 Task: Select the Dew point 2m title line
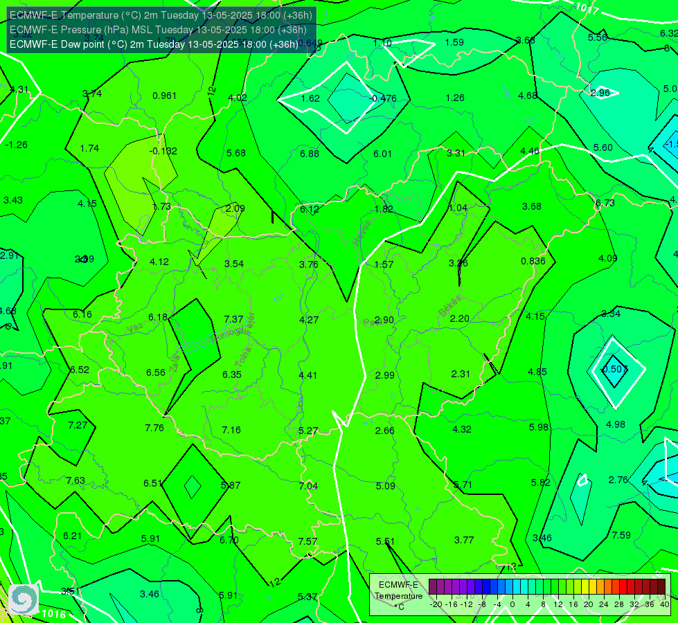point(154,44)
